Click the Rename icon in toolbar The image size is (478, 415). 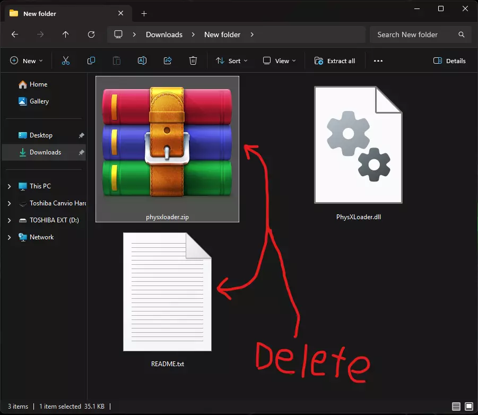coord(142,61)
